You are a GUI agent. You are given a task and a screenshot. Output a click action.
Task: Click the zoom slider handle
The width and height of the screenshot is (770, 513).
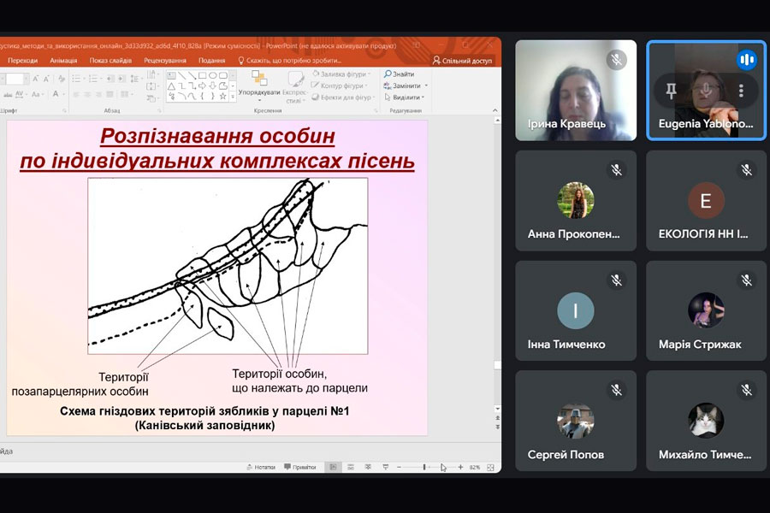point(424,467)
